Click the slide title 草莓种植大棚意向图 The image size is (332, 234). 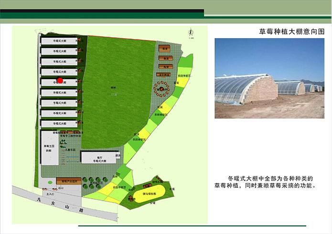tap(292, 31)
